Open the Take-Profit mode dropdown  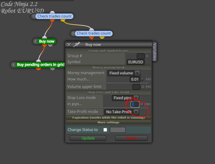[x=122, y=112]
